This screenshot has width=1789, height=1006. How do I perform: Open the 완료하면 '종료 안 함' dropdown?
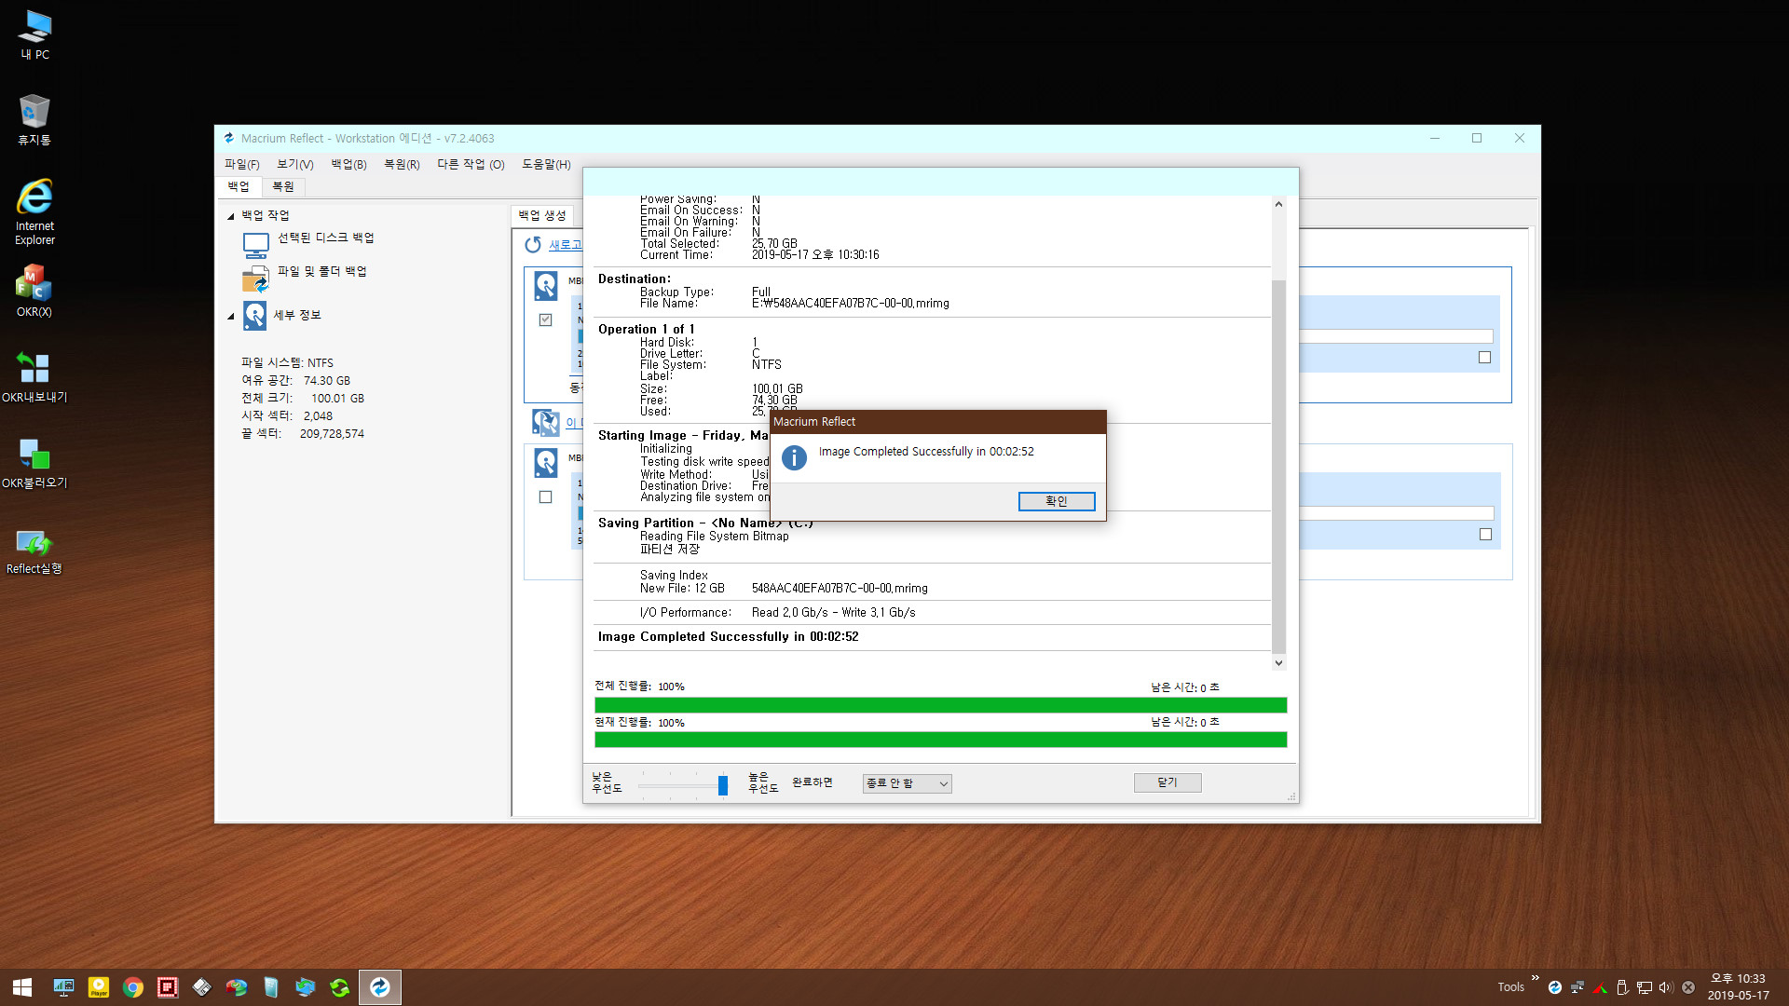click(x=907, y=783)
